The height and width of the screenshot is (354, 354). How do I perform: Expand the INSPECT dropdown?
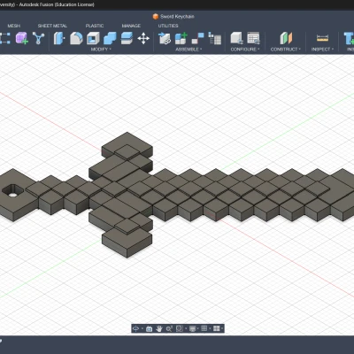pos(322,50)
